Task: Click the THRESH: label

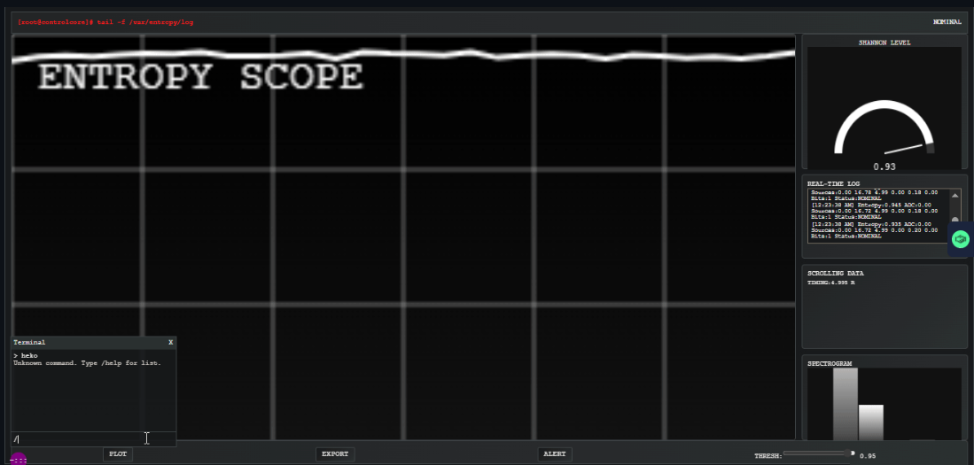Action: point(768,455)
